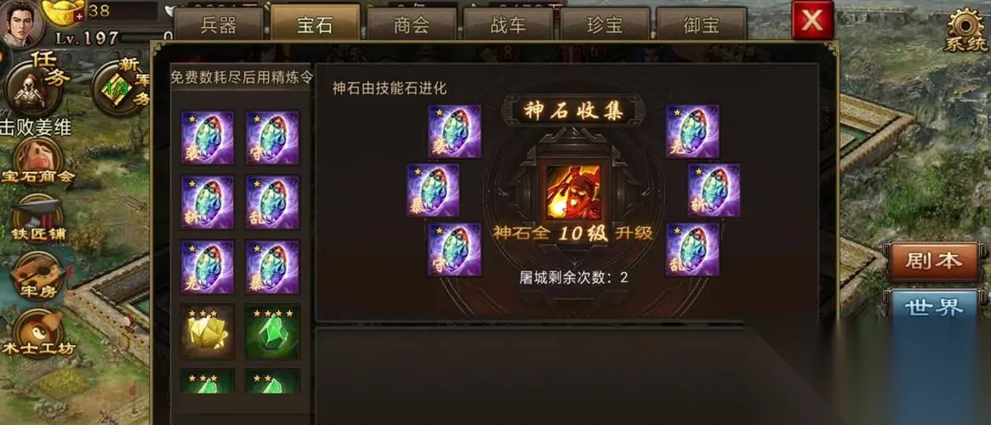Open the 世界 world map button
991x425 pixels.
click(x=933, y=308)
